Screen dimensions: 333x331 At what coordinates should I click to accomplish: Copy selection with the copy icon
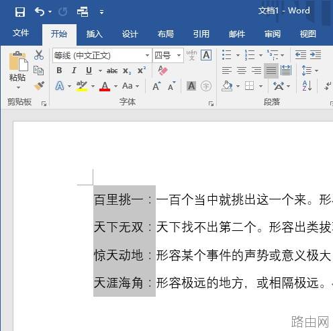coord(38,70)
